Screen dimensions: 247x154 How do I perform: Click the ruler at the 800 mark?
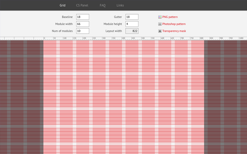[201, 39]
